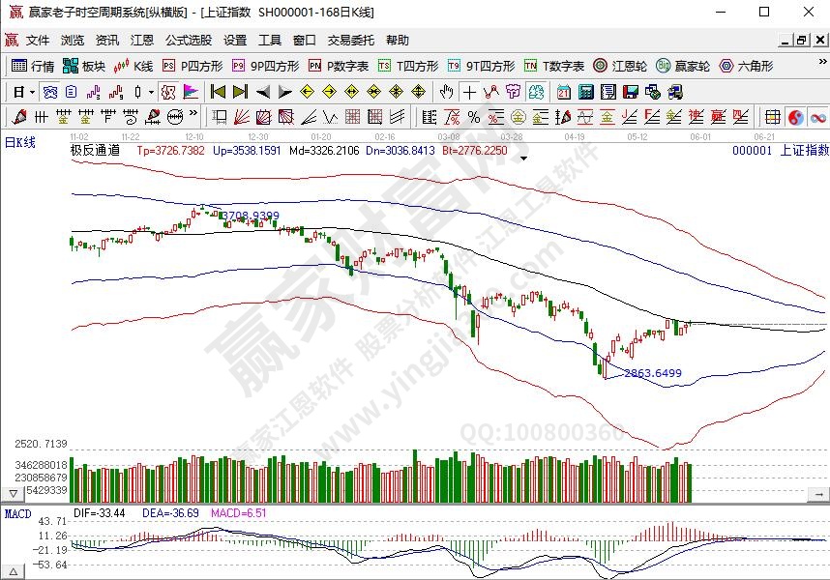Open the 六角形 hexagon tool
The image size is (830, 580).
pyautogui.click(x=746, y=67)
